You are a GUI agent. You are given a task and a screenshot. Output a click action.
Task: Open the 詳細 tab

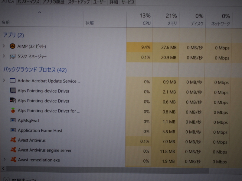coord(114,2)
